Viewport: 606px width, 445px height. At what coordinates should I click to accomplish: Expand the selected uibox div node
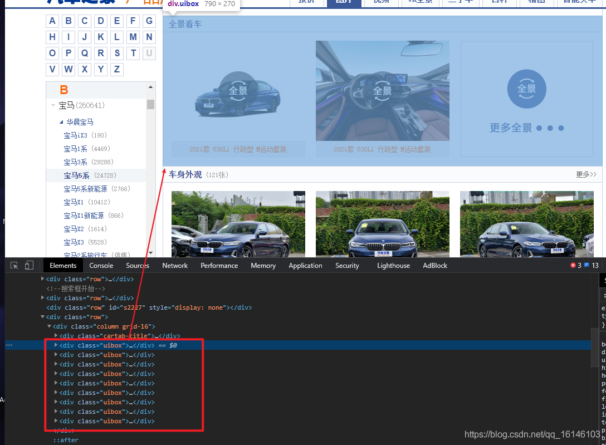click(x=56, y=345)
